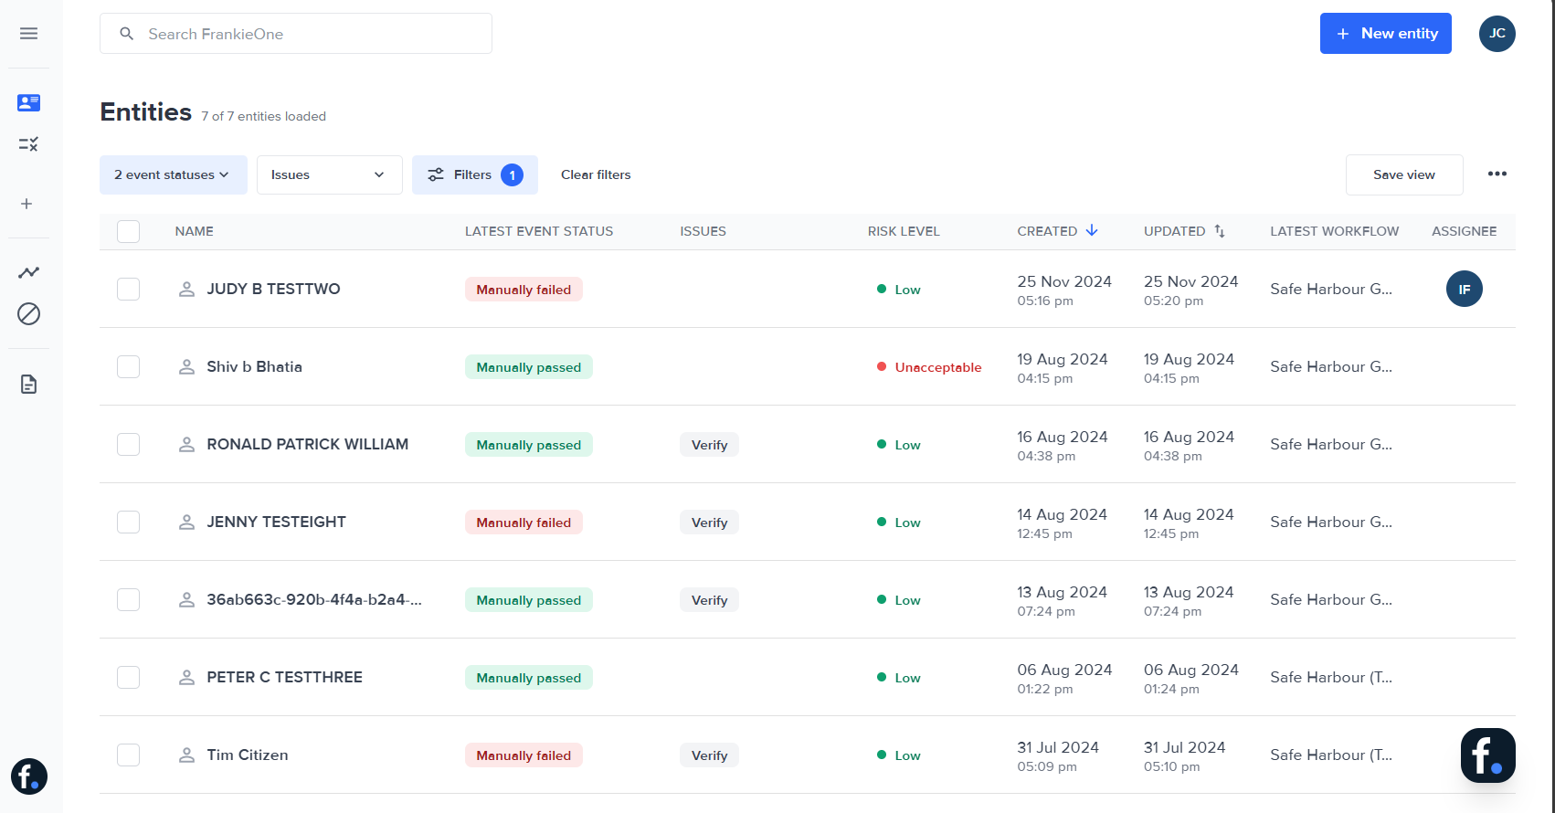The height and width of the screenshot is (813, 1555).
Task: Open the analytics trend line icon
Action: pyautogui.click(x=28, y=272)
